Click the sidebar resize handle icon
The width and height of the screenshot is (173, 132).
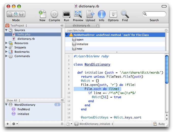click(62, 124)
